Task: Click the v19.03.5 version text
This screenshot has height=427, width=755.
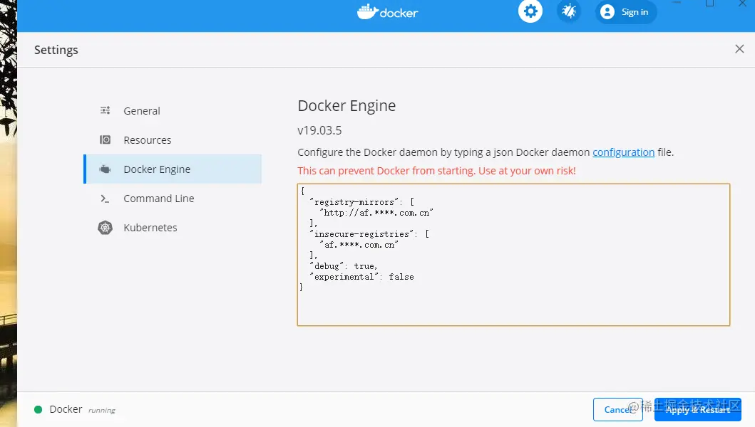Action: click(319, 130)
